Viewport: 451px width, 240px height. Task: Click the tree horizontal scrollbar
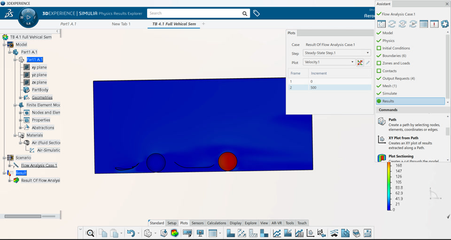[x=23, y=216]
